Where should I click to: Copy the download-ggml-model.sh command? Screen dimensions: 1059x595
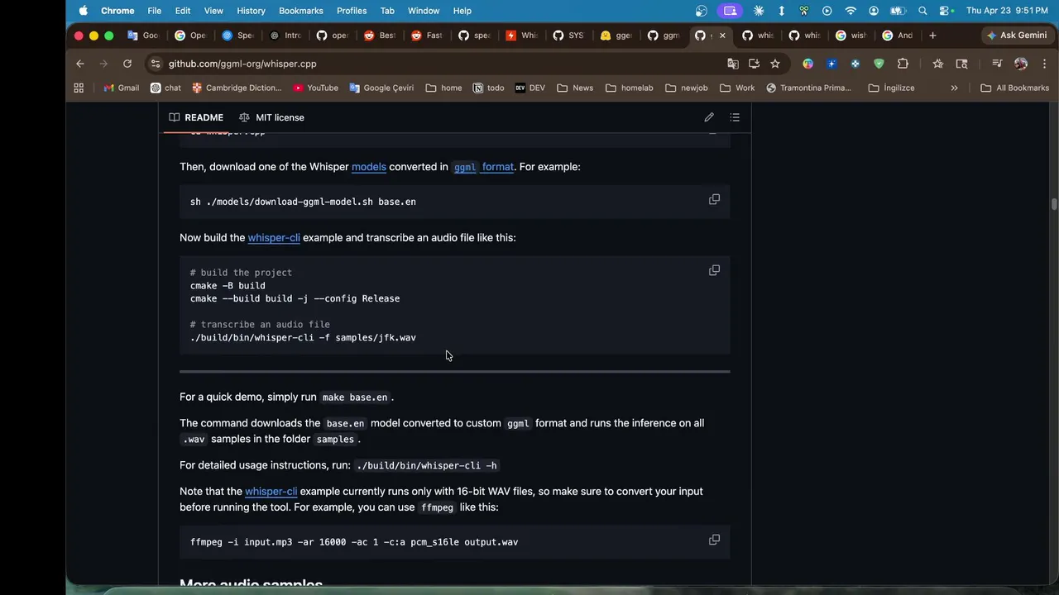(x=714, y=199)
